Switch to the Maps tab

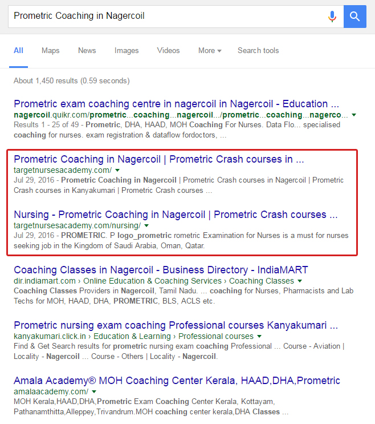[50, 51]
